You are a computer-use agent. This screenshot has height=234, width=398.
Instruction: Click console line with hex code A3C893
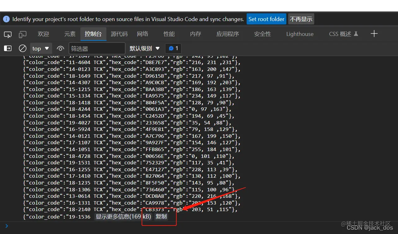[132, 69]
